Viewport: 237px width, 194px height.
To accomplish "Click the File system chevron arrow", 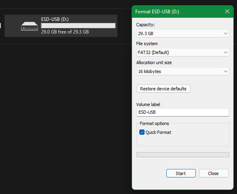I will (226, 52).
